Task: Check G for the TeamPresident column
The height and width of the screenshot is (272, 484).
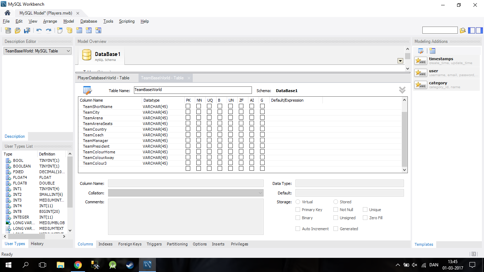Action: tap(263, 146)
